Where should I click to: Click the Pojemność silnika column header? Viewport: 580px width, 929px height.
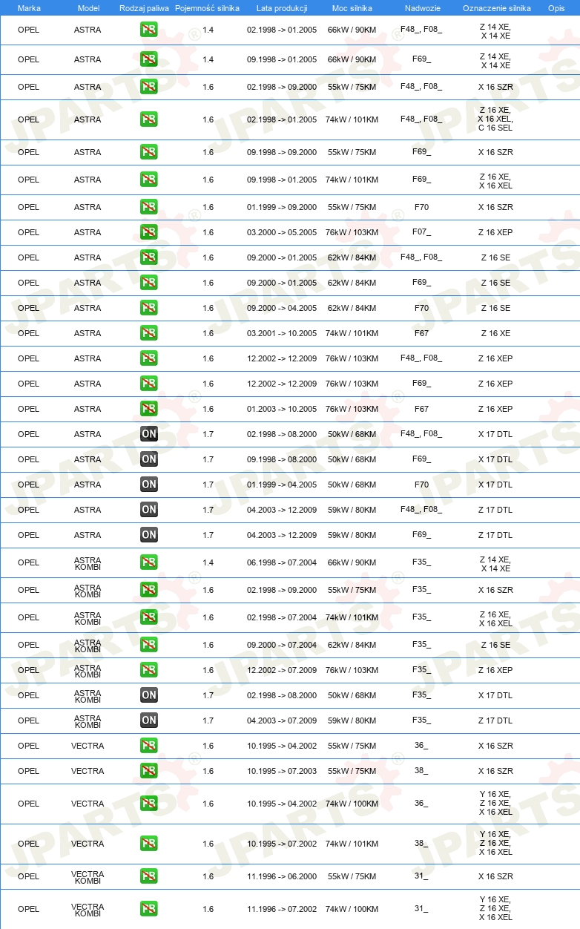click(x=208, y=7)
